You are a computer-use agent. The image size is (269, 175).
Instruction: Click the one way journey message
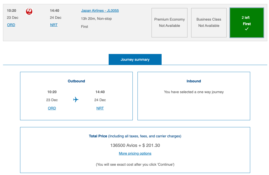tap(193, 92)
